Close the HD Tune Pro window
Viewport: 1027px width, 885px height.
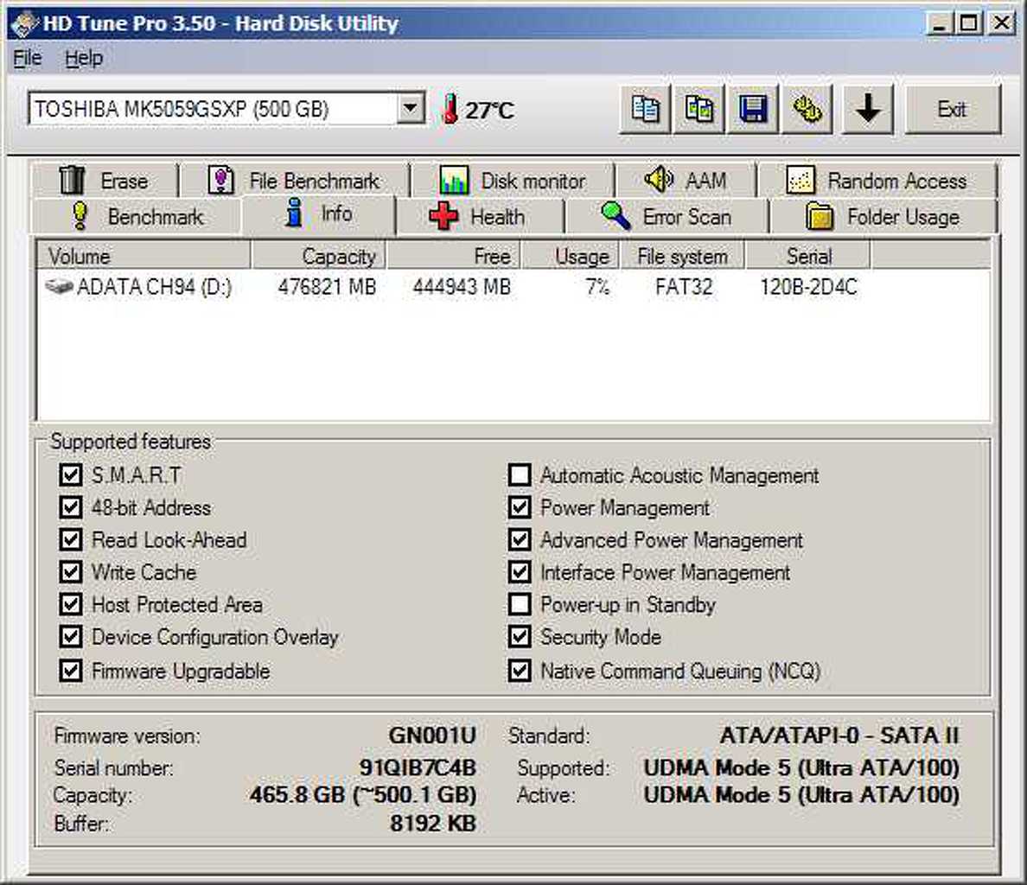tap(1001, 23)
